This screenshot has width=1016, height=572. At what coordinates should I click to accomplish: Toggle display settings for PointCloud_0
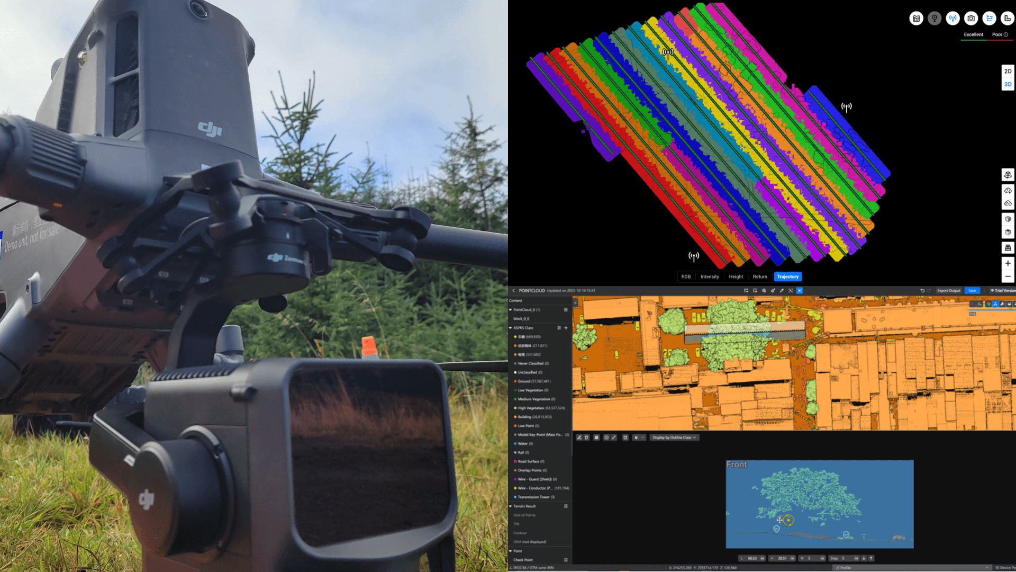coord(565,309)
